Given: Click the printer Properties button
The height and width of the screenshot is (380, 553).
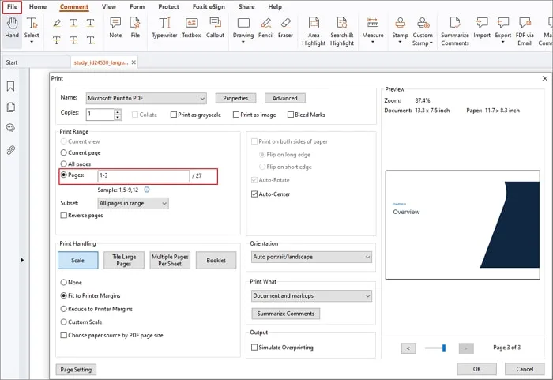Looking at the screenshot, I should coord(235,98).
